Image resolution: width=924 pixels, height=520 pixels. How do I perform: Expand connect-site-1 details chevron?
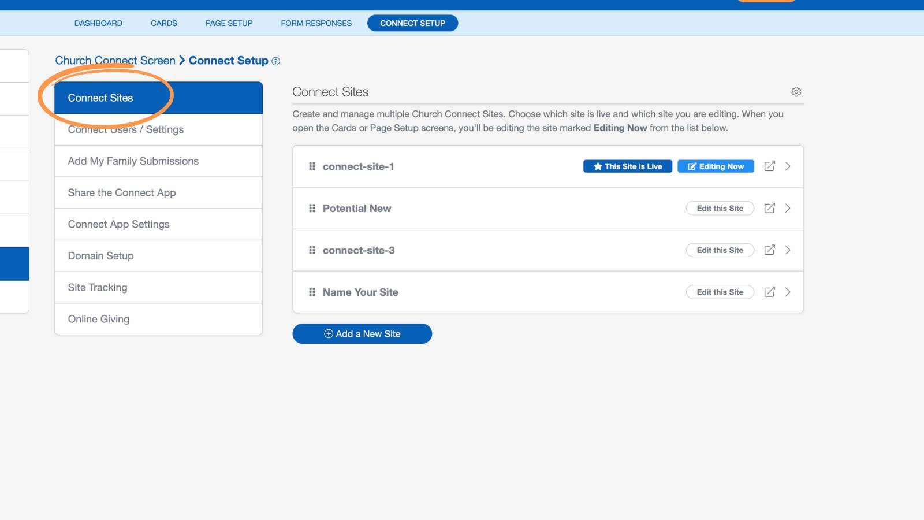tap(788, 166)
